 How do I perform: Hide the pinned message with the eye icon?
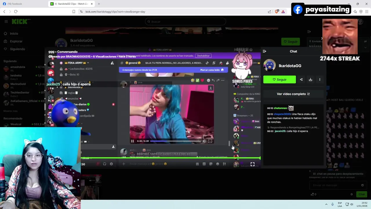pyautogui.click(x=365, y=42)
